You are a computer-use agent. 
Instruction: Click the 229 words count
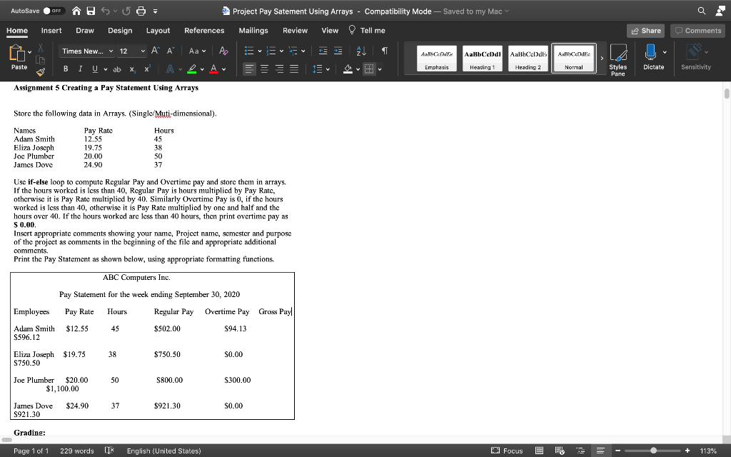click(77, 451)
